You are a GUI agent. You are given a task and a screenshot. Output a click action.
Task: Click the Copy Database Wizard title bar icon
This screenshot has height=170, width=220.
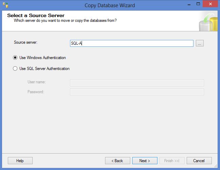click(x=5, y=5)
